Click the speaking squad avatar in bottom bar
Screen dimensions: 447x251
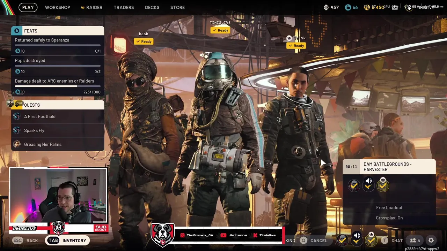(357, 239)
